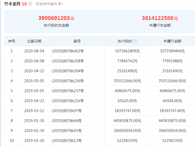Expand the chevron after 历史终本案件 3
195x146 pixels.
pyautogui.click(x=62, y=4)
